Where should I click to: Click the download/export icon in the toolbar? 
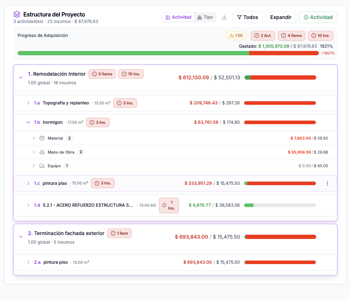click(x=224, y=17)
